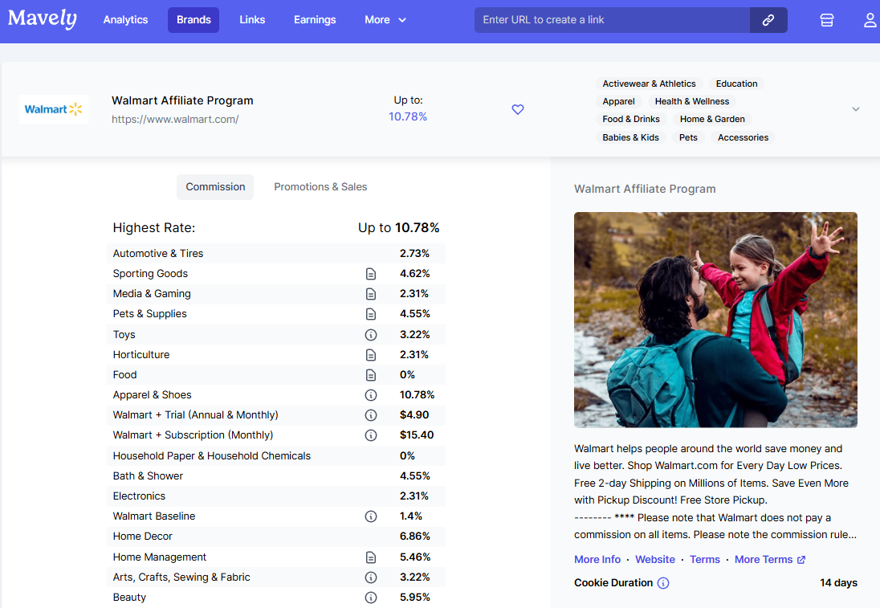880x608 pixels.
Task: Click the Automotive & Tires row label
Action: [157, 254]
